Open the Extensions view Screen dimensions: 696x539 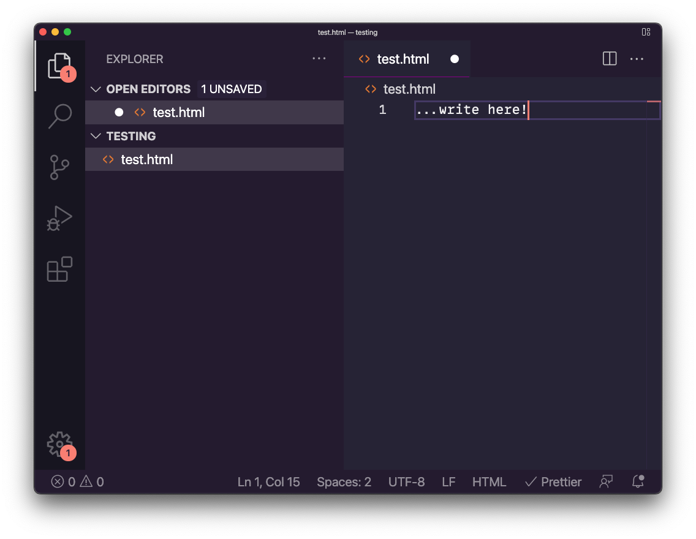[59, 269]
